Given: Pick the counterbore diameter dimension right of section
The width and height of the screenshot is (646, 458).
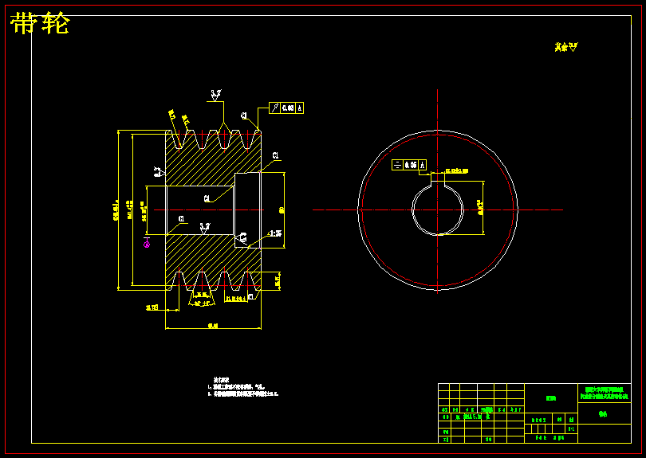Looking at the screenshot, I should [x=282, y=210].
